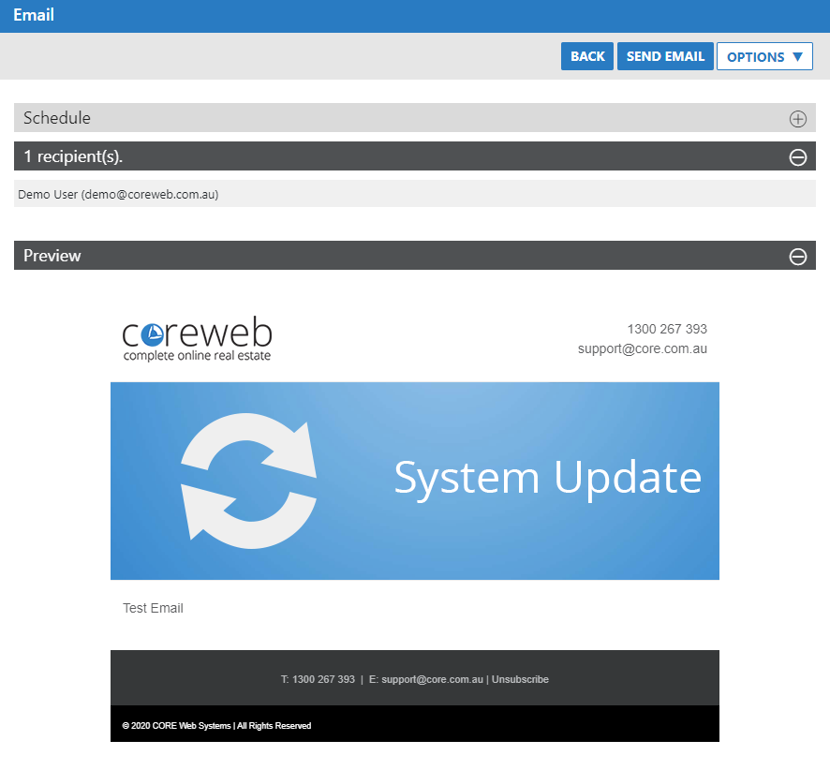This screenshot has height=770, width=830.
Task: Click the header phone number 1300 267 393
Action: [667, 329]
